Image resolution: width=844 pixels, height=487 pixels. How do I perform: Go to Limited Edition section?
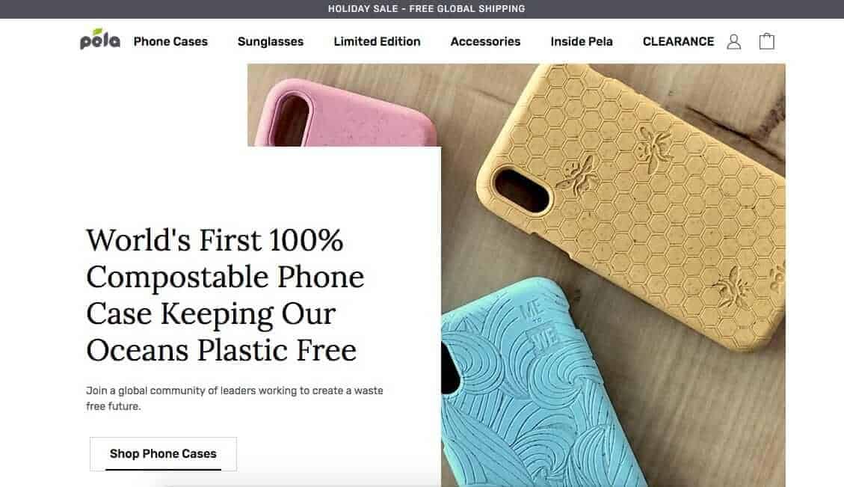pos(377,41)
